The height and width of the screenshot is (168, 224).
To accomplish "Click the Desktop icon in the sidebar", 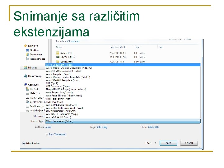I will tap(27, 50).
